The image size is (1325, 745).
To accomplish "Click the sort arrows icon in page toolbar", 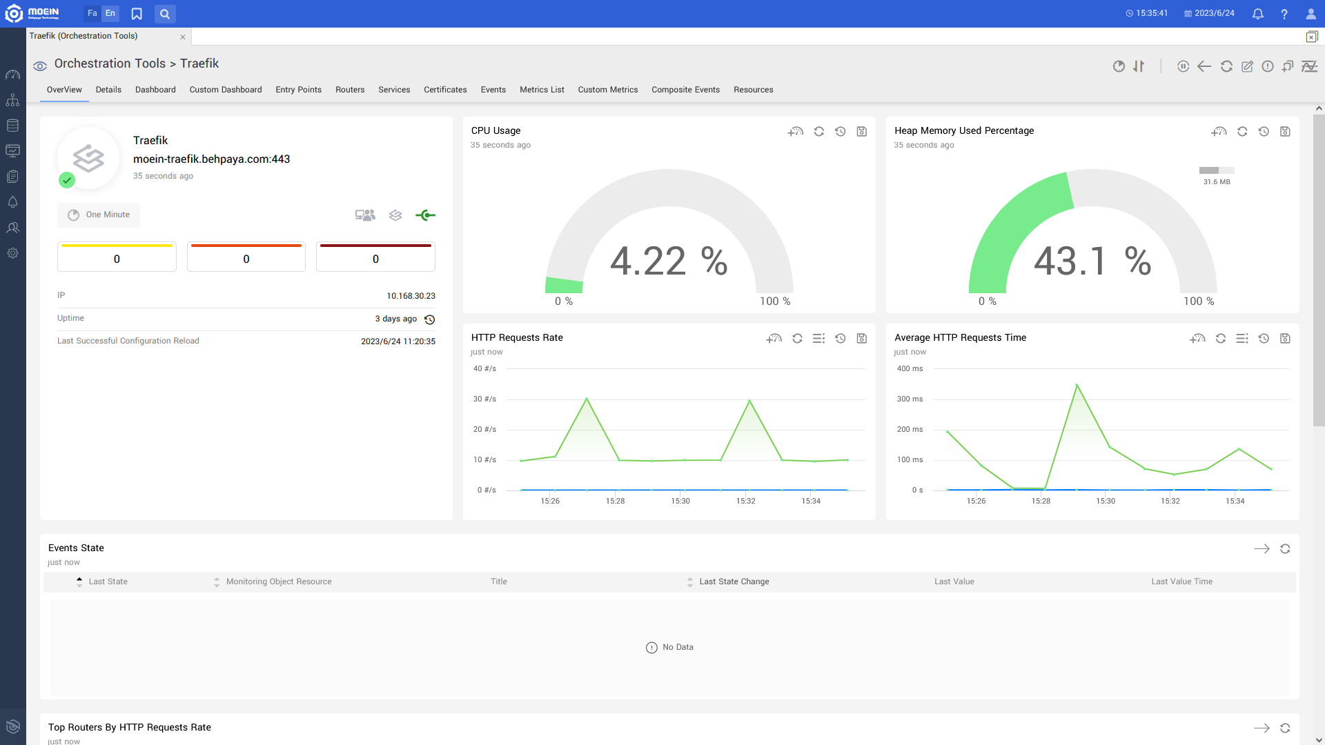I will click(1139, 66).
